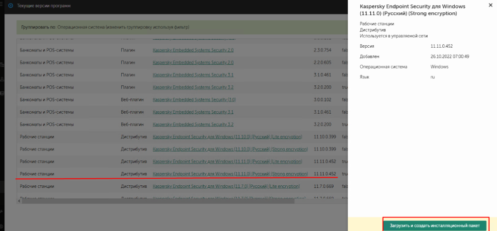Click Используется в управляемой сети text in panel
497x231 pixels.
click(394, 36)
